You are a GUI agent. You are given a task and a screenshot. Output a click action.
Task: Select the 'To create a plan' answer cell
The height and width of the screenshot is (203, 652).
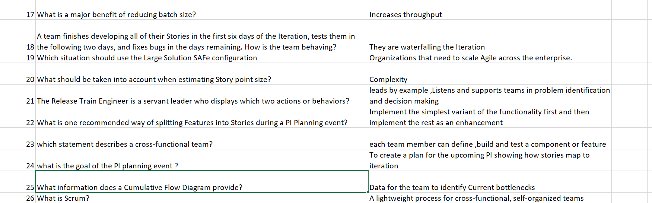[x=490, y=160]
